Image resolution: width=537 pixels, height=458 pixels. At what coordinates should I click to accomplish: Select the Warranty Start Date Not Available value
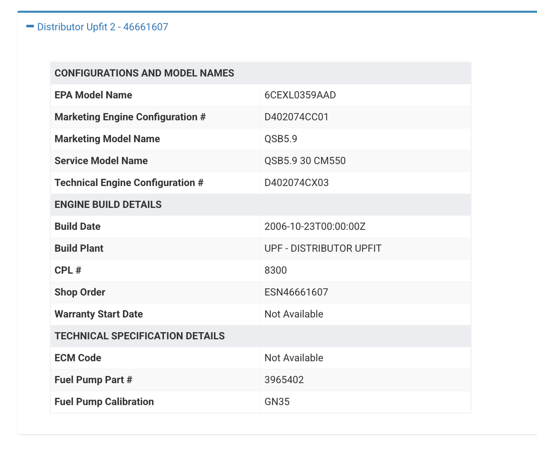coord(294,314)
